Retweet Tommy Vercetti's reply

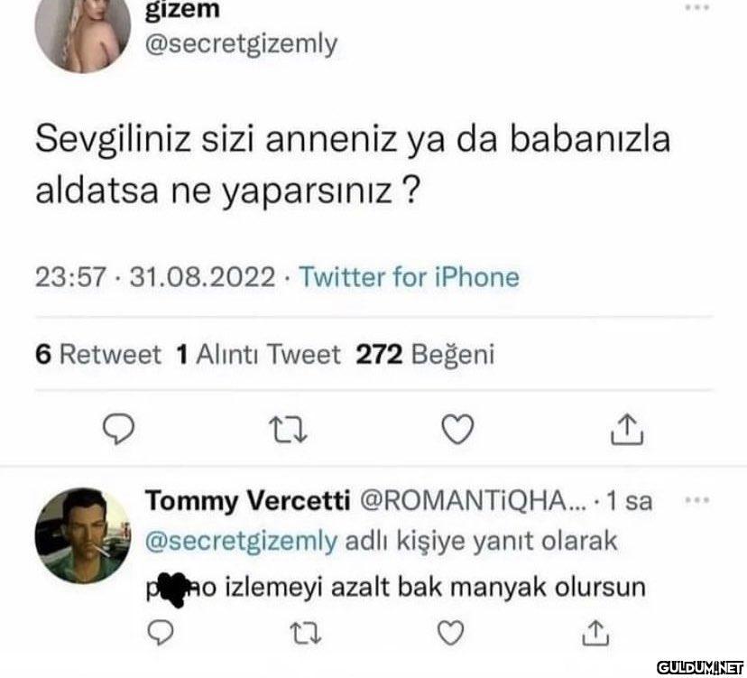tap(308, 629)
